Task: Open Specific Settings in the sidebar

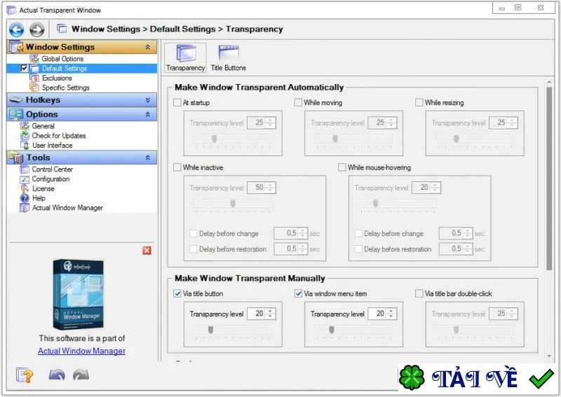Action: click(x=65, y=88)
